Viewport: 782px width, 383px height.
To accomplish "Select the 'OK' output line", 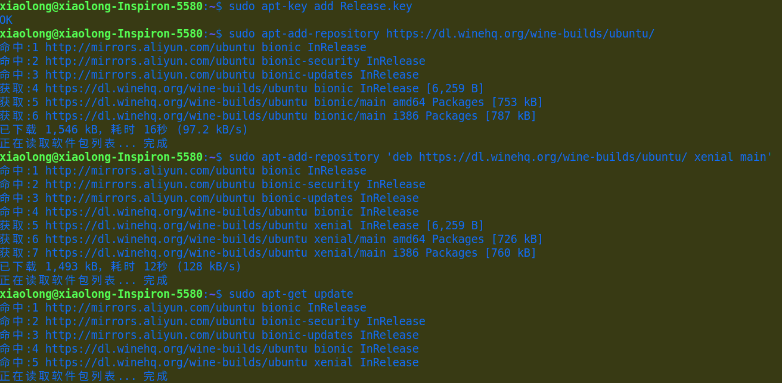I will (x=7, y=20).
